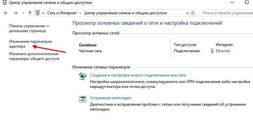Click the breadcrumb arrow after 'Сеть и Интернет'

[80, 13]
